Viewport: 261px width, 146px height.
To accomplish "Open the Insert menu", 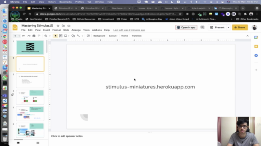I will point(46,30).
